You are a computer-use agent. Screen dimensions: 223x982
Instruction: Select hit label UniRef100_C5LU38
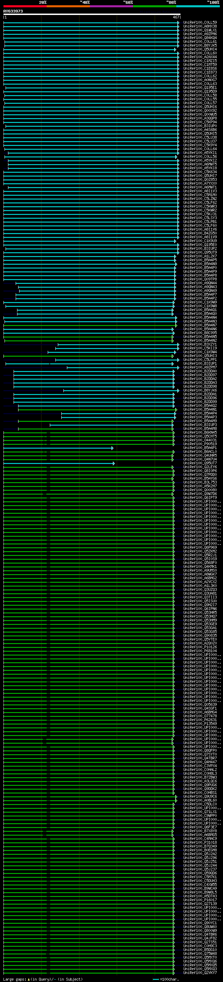click(x=200, y=138)
